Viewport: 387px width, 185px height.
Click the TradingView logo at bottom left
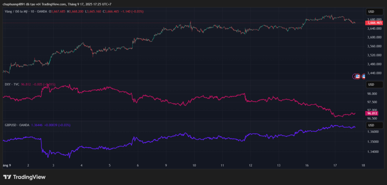pos(24,177)
